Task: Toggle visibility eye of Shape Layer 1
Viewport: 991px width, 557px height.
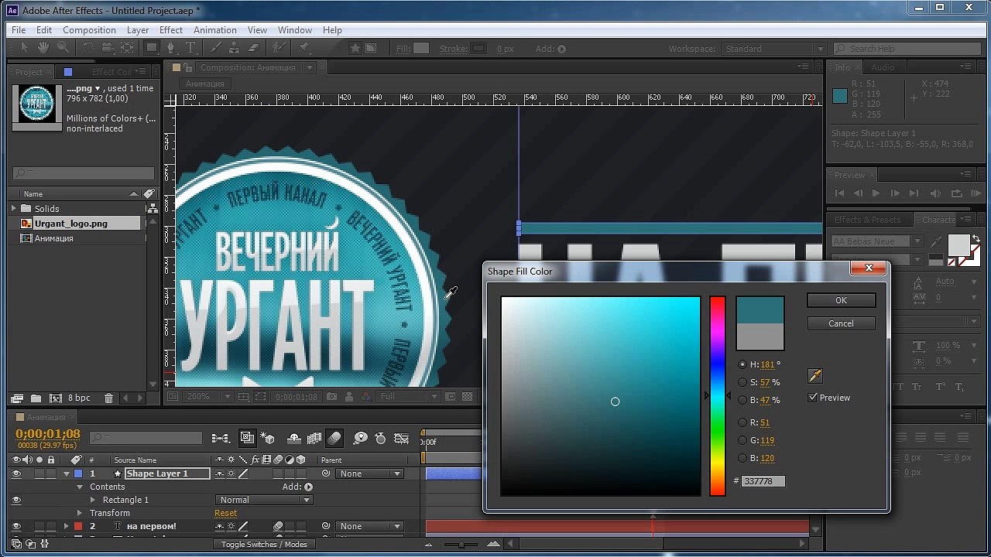Action: click(16, 473)
